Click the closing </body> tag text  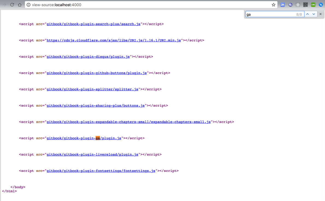(x=18, y=187)
